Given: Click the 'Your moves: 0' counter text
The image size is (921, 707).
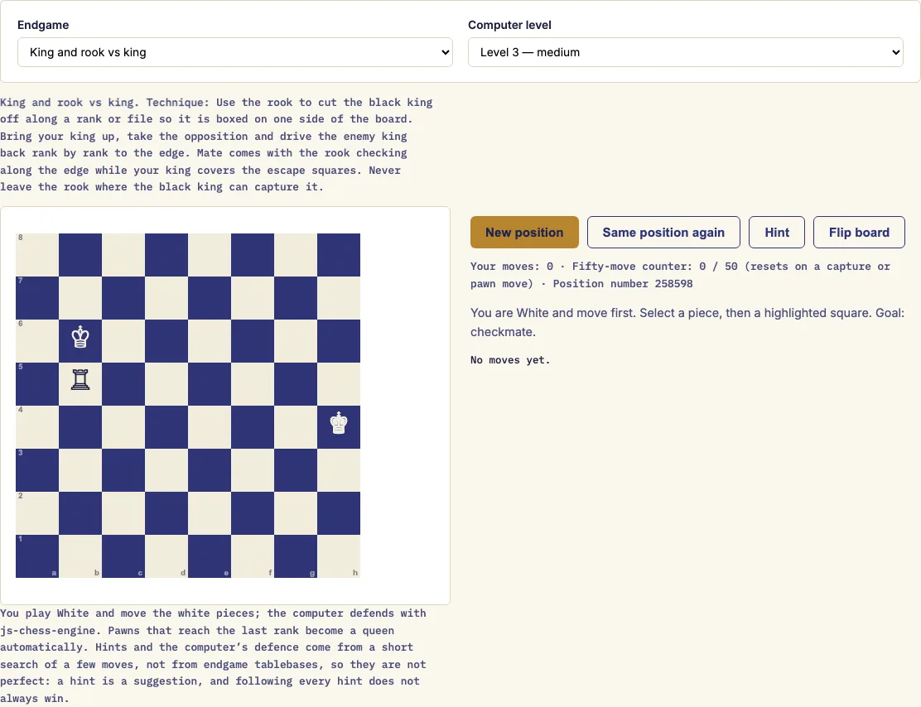Looking at the screenshot, I should pos(512,266).
